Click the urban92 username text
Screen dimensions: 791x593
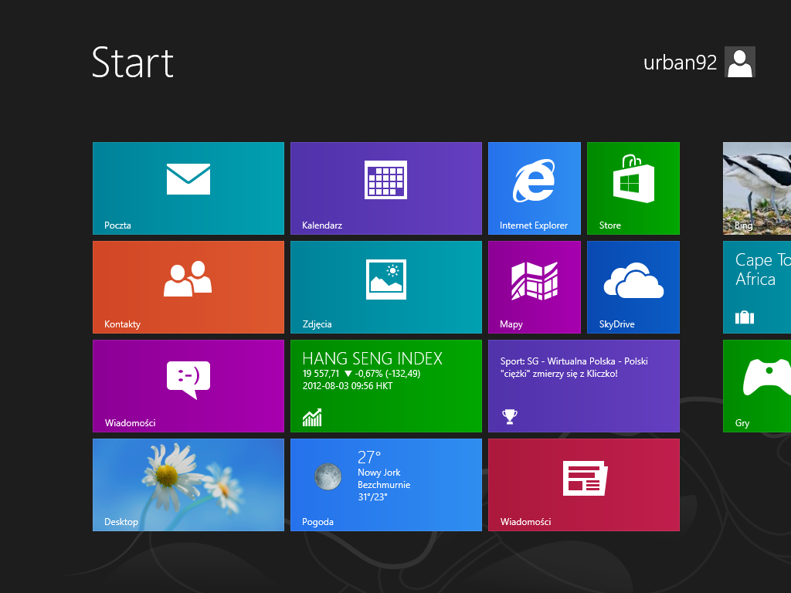680,63
